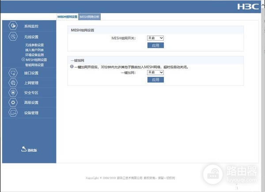Click the 安全专区 lock icon

click(13, 92)
